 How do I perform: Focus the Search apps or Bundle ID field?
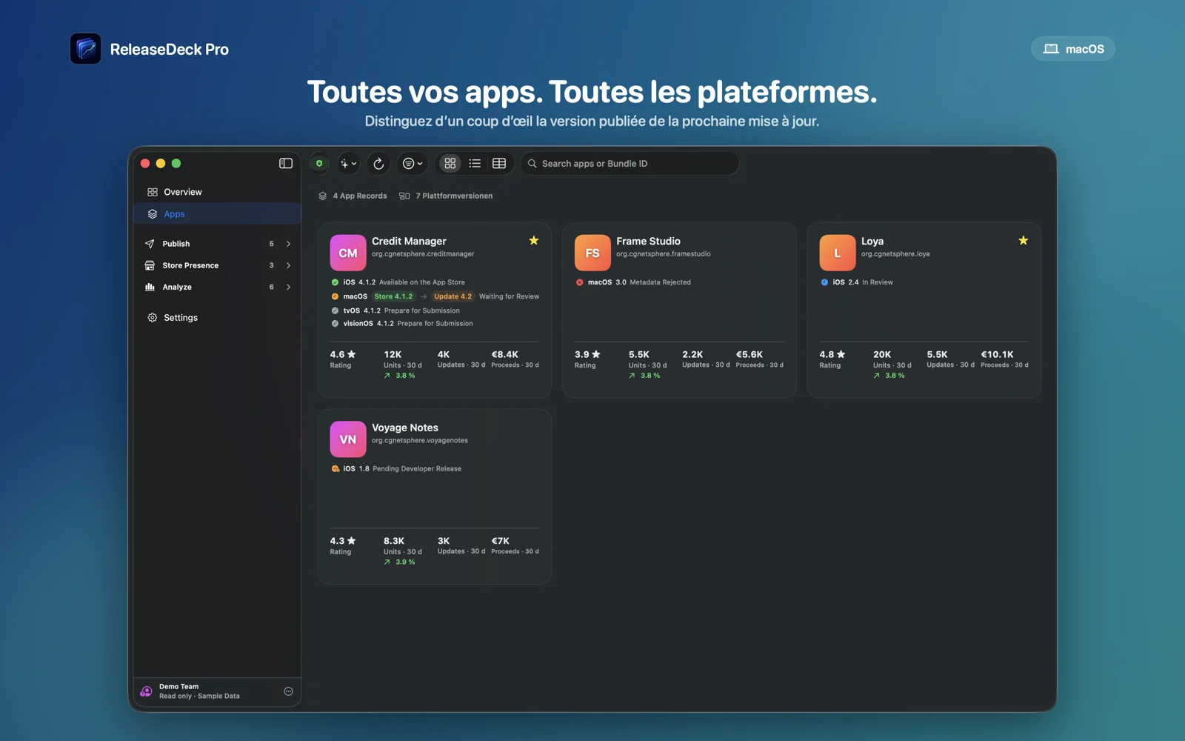(630, 163)
